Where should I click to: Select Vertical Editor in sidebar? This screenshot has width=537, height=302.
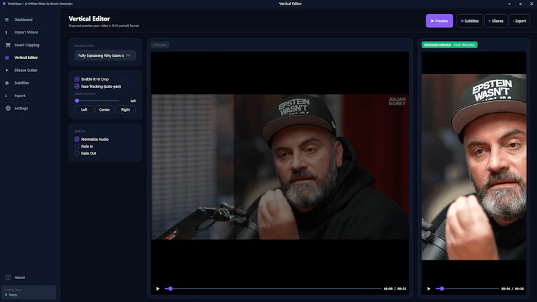pyautogui.click(x=26, y=58)
